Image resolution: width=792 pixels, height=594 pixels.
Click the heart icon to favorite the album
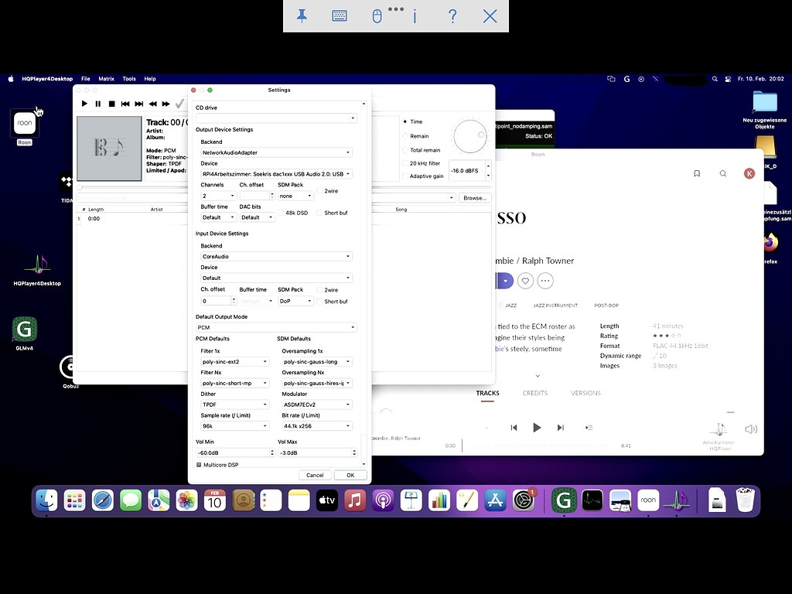point(526,281)
